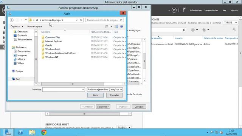Click the search magnifier in Abrir dialog
242x136 pixels.
[121, 20]
